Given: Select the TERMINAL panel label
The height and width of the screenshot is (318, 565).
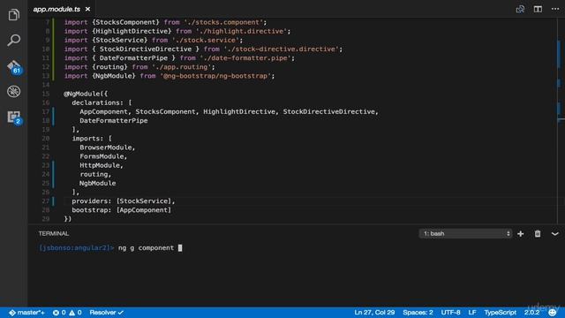Looking at the screenshot, I should [x=54, y=233].
